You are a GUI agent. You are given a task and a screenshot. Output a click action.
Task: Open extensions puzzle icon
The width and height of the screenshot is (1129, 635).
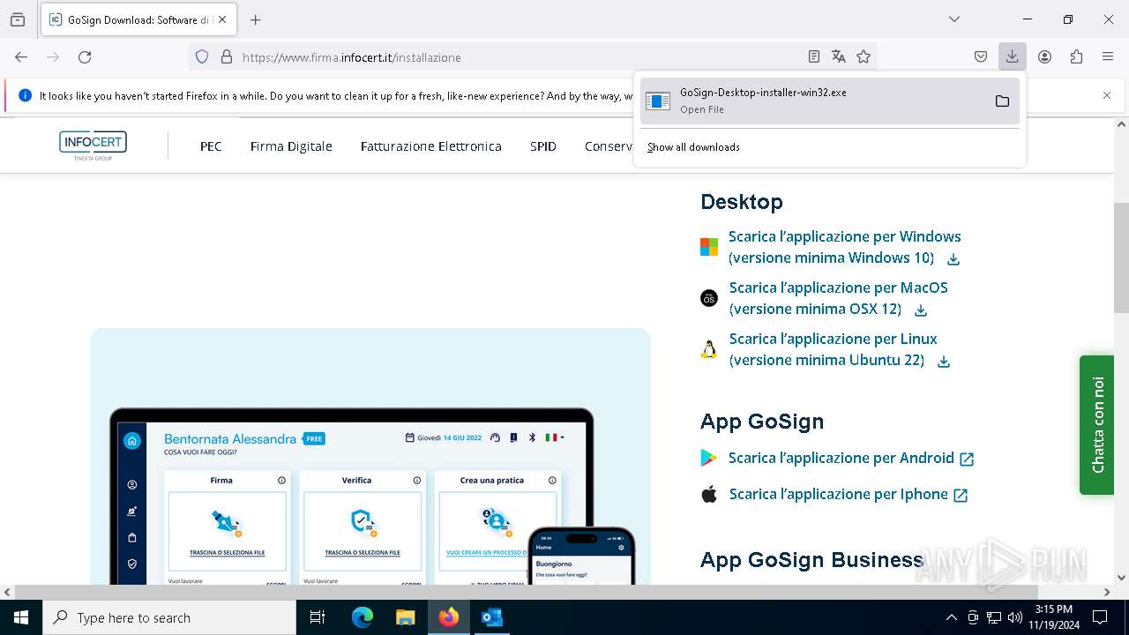(1076, 57)
